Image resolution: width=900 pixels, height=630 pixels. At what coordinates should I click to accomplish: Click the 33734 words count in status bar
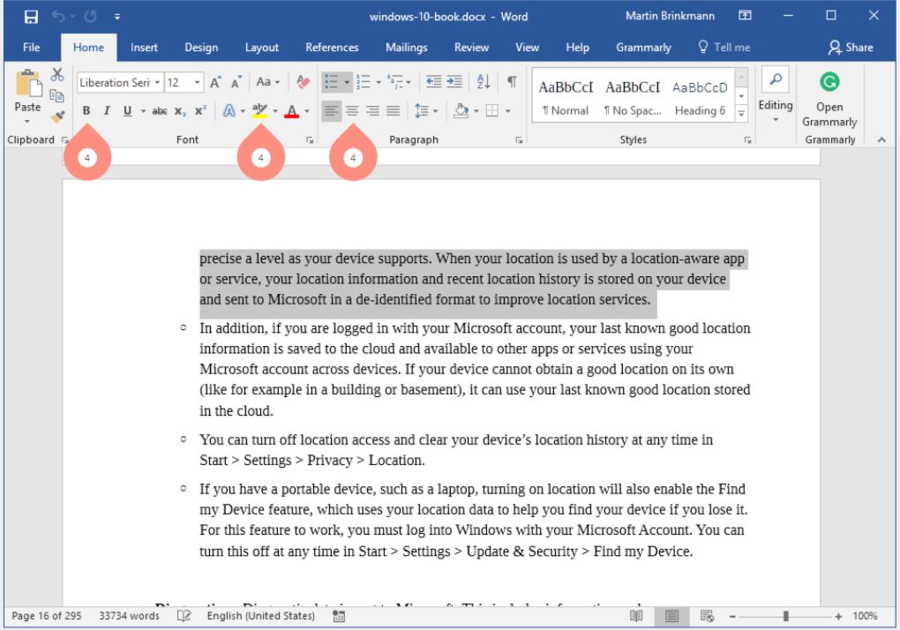[x=129, y=616]
